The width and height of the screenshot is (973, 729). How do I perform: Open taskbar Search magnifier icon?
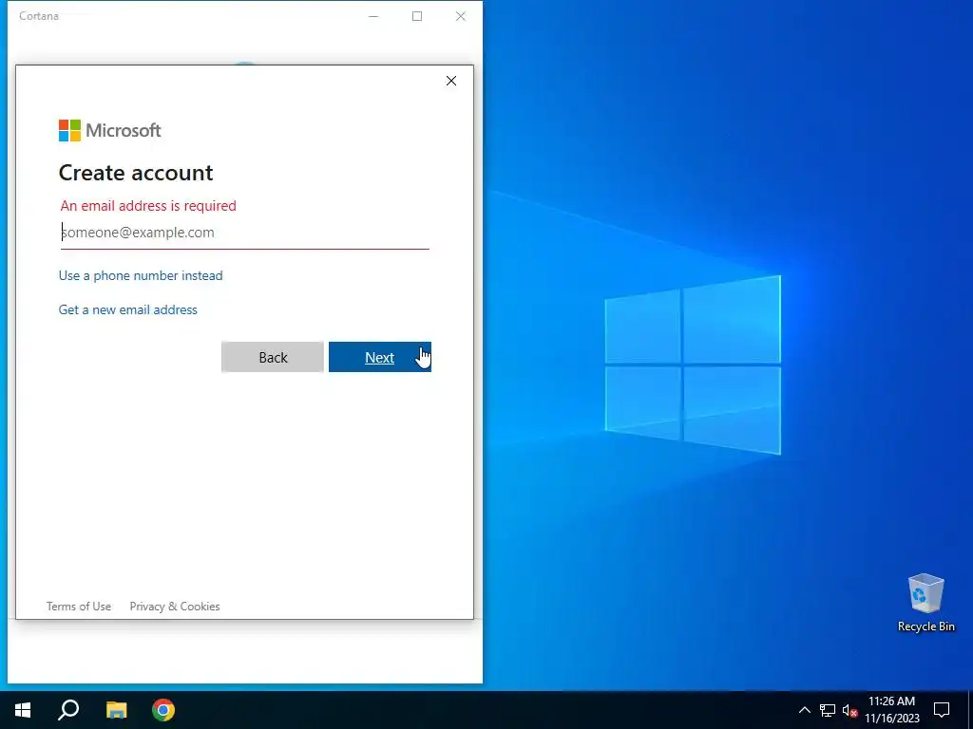(68, 710)
